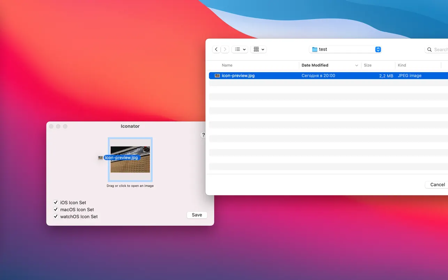Image resolution: width=448 pixels, height=280 pixels.
Task: Expand the test folder location popup
Action: coord(378,49)
